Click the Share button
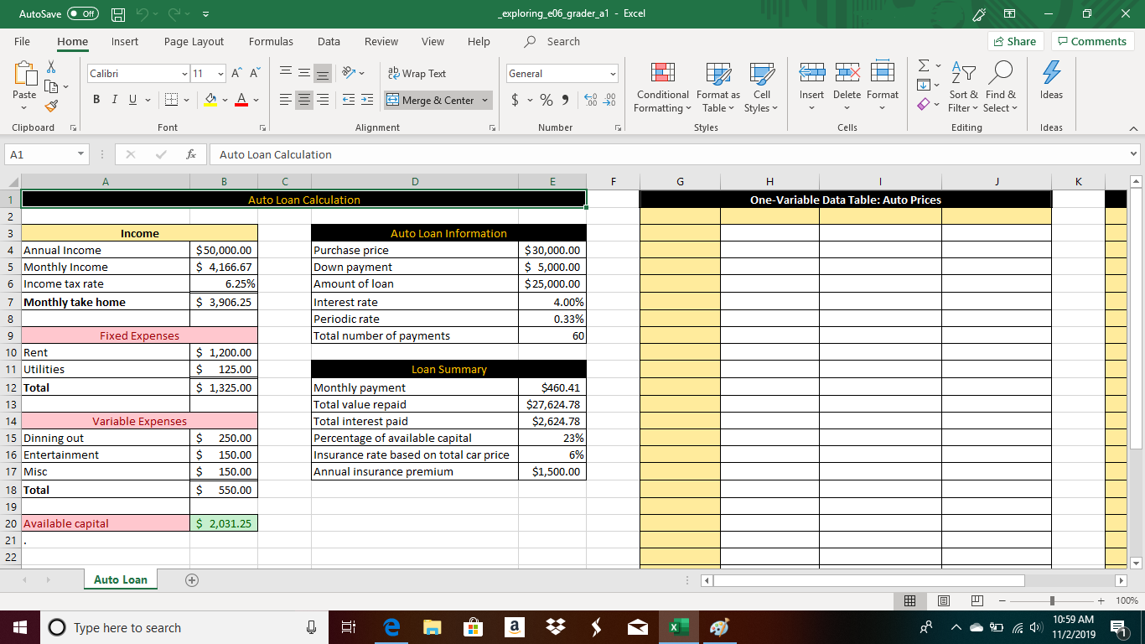The width and height of the screenshot is (1145, 644). coord(1014,41)
